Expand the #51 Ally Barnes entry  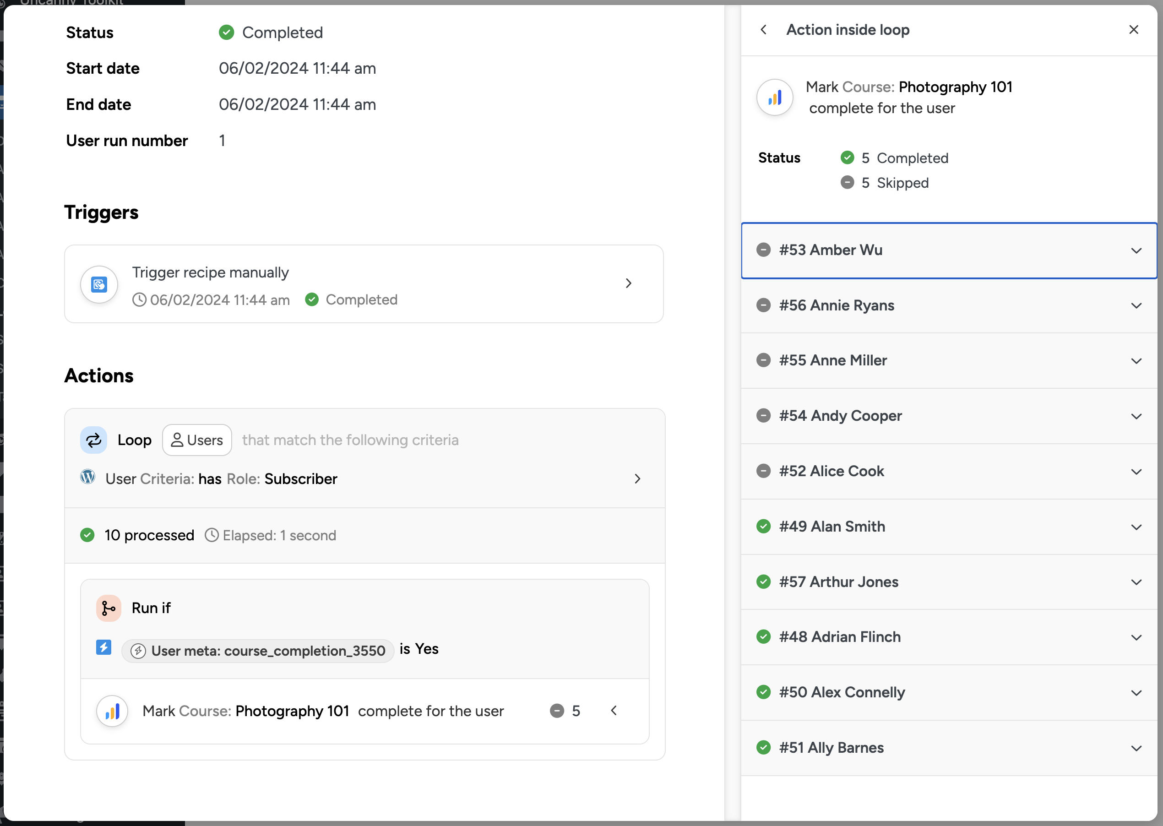(x=1136, y=748)
